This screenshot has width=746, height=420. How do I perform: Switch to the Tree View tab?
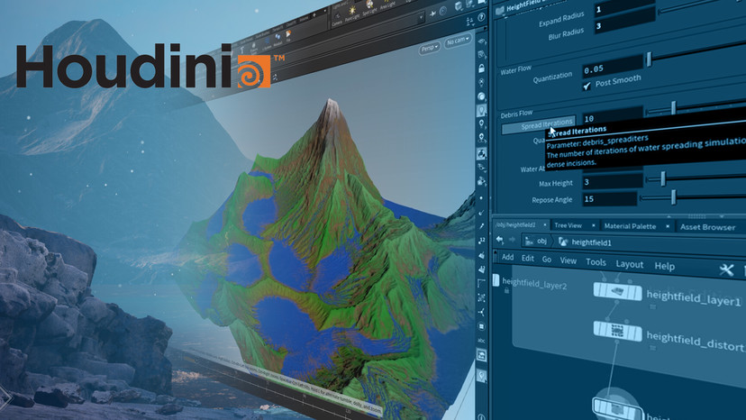(x=569, y=225)
